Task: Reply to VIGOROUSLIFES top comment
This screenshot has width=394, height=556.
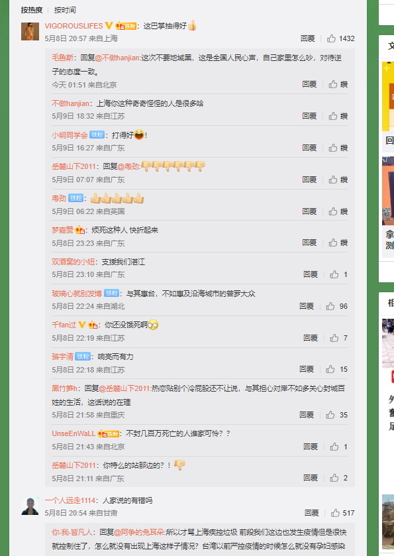Action: [307, 38]
